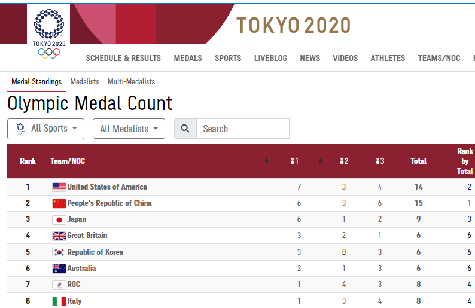Click the People's Republic of China flag

[x=59, y=203]
